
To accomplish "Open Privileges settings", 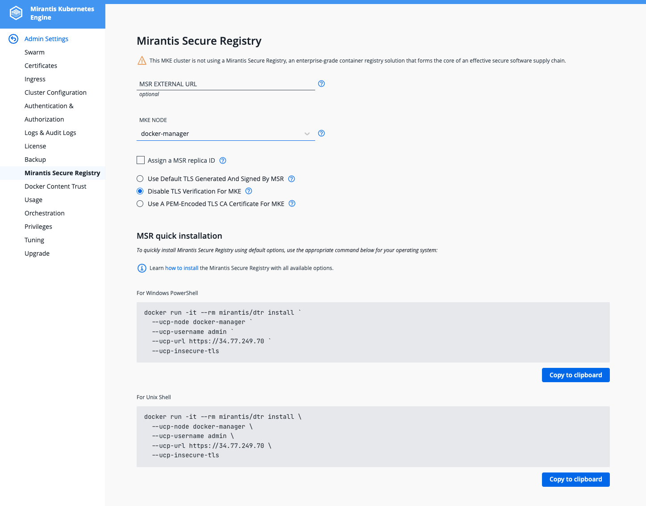I will (x=38, y=227).
